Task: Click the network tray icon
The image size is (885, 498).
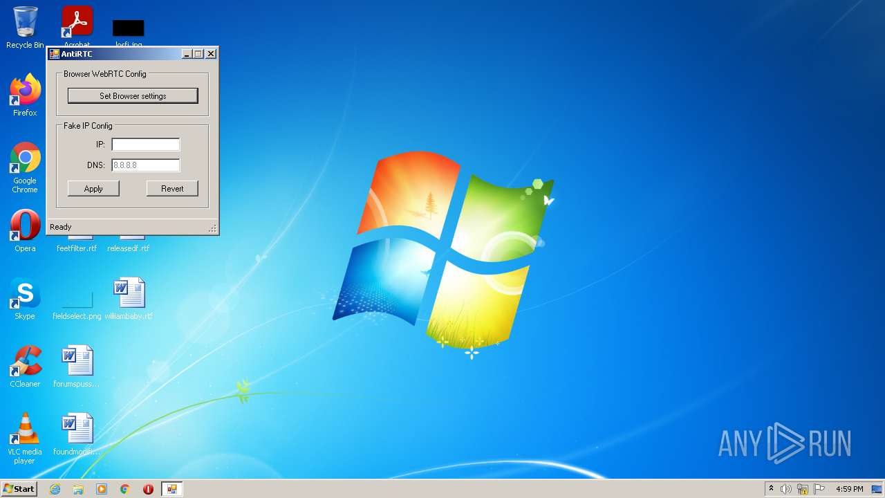Action: click(x=803, y=489)
